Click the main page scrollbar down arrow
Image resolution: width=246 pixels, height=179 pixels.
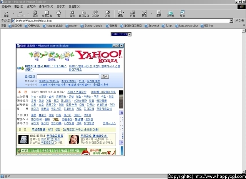point(244,172)
